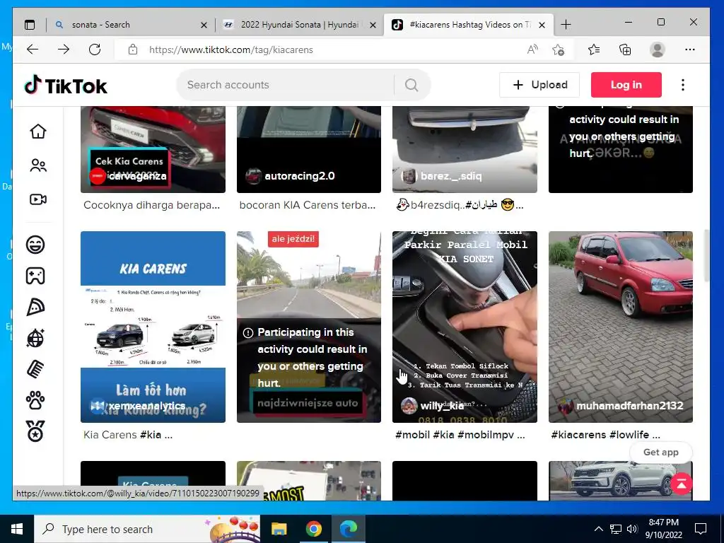Image resolution: width=724 pixels, height=543 pixels.
Task: Close the #kiacarens TikTok tab
Action: (542, 25)
